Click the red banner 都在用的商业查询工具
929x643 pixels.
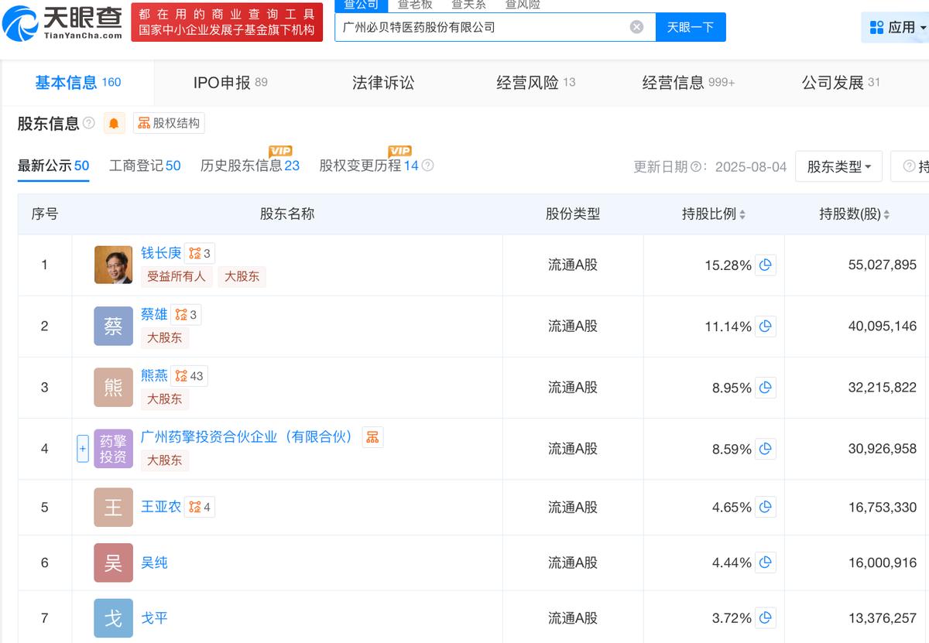coord(227,22)
